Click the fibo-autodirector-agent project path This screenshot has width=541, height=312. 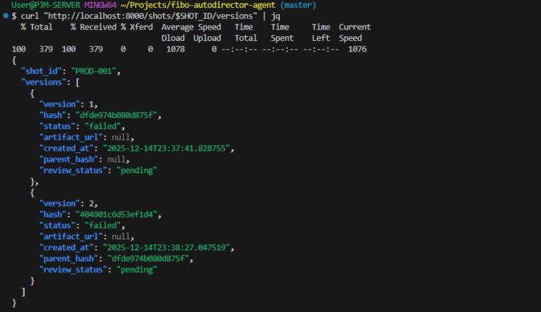(198, 5)
